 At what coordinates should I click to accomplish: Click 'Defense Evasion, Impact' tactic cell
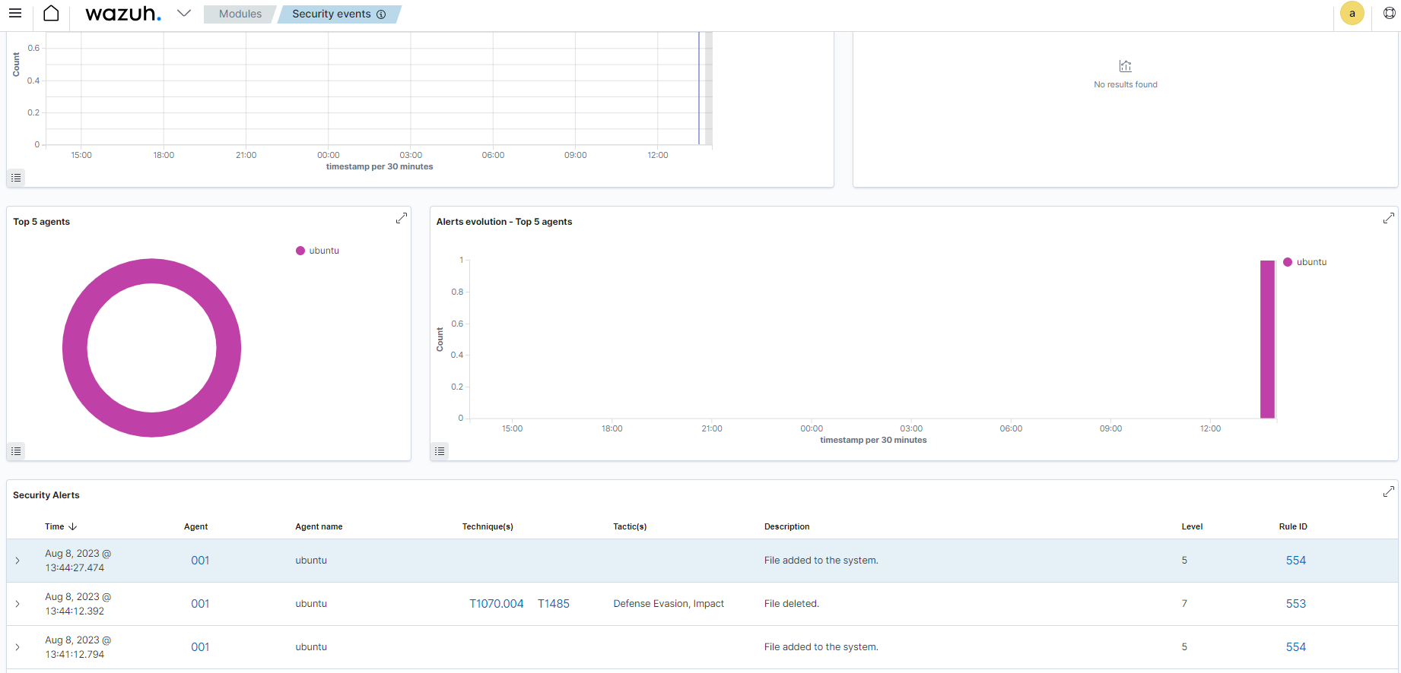click(x=669, y=604)
